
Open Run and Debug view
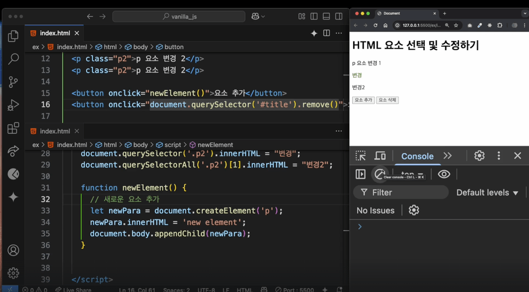click(x=13, y=105)
